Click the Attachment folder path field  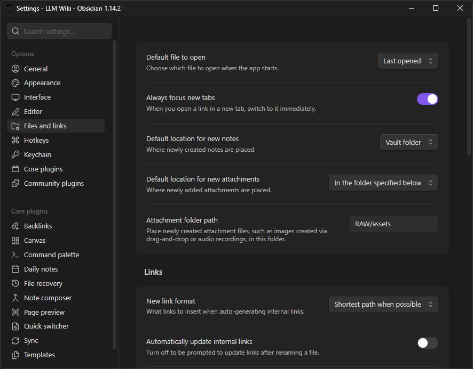(394, 224)
